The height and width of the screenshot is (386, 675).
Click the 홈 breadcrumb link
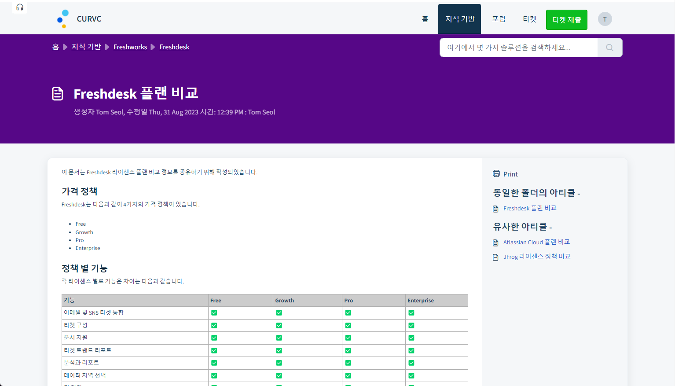pos(55,47)
